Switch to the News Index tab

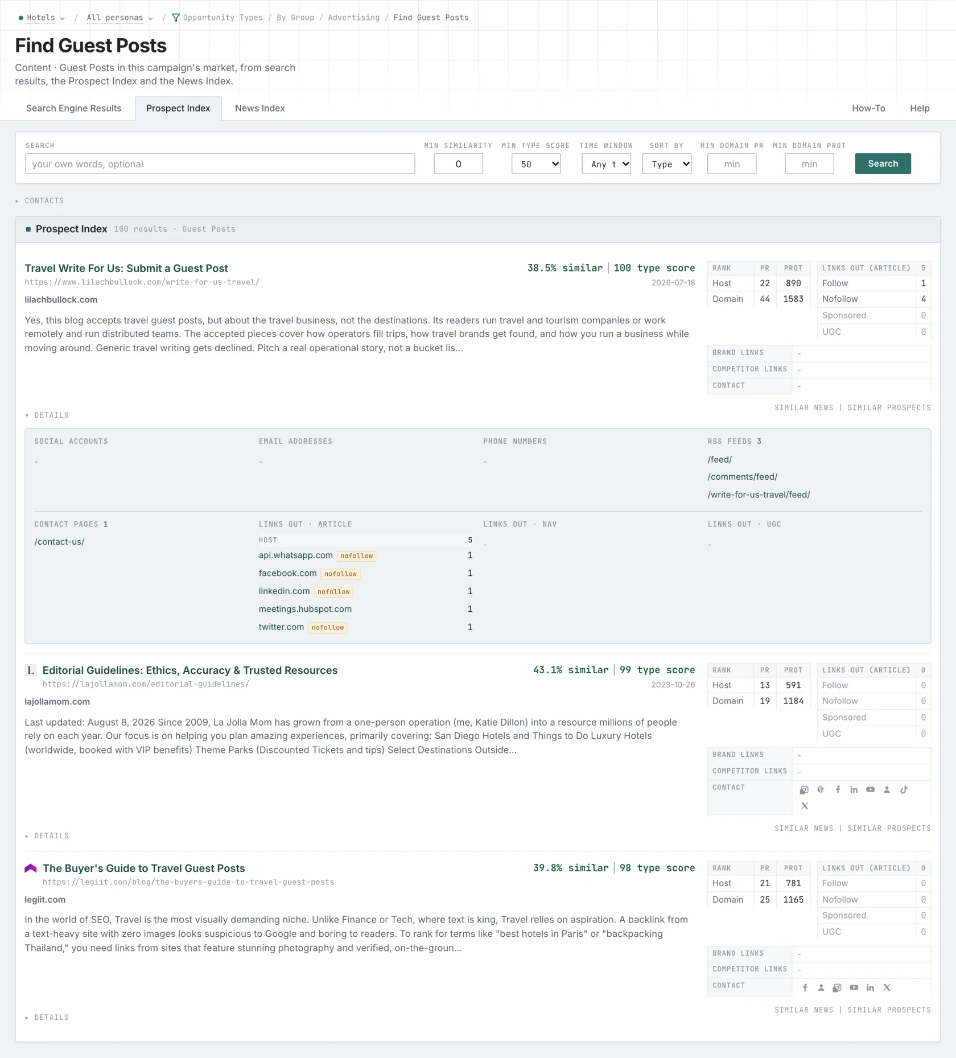click(260, 108)
